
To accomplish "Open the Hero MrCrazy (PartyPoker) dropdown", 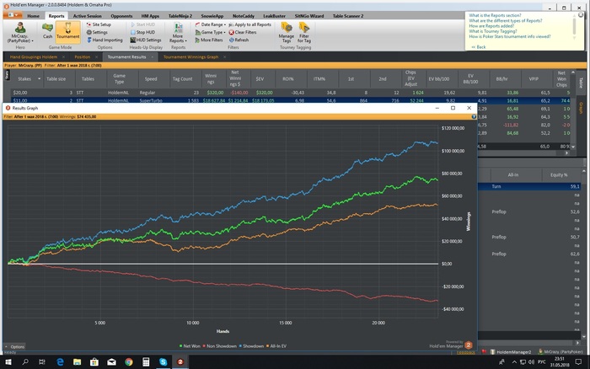I will 20,33.
